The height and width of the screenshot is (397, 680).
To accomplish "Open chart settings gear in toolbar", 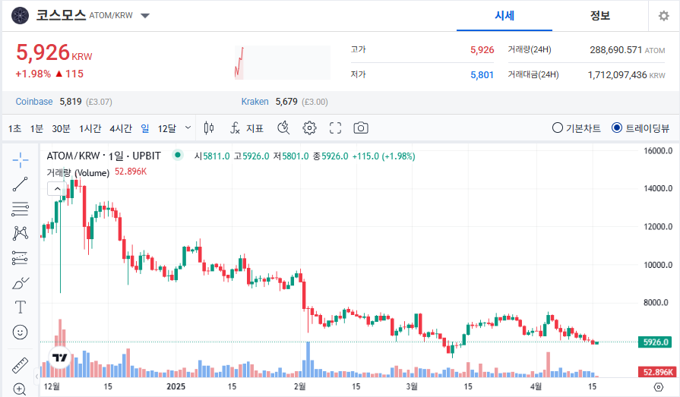I will pyautogui.click(x=309, y=128).
